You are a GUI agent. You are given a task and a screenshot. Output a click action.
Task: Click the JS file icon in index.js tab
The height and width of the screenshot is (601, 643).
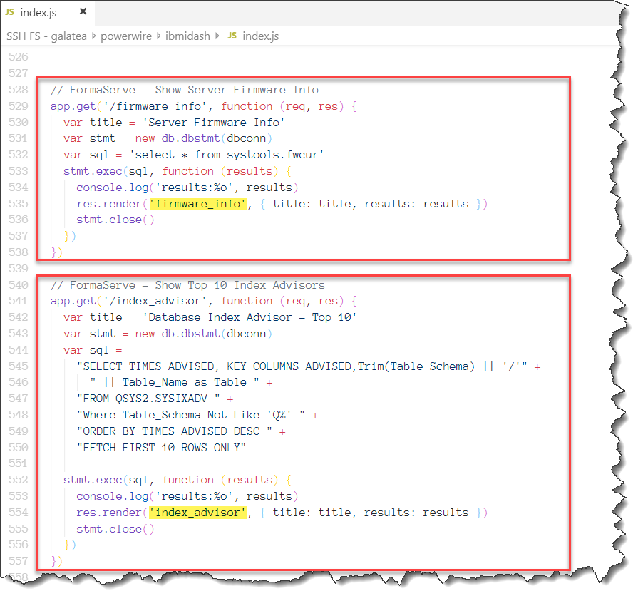click(10, 13)
